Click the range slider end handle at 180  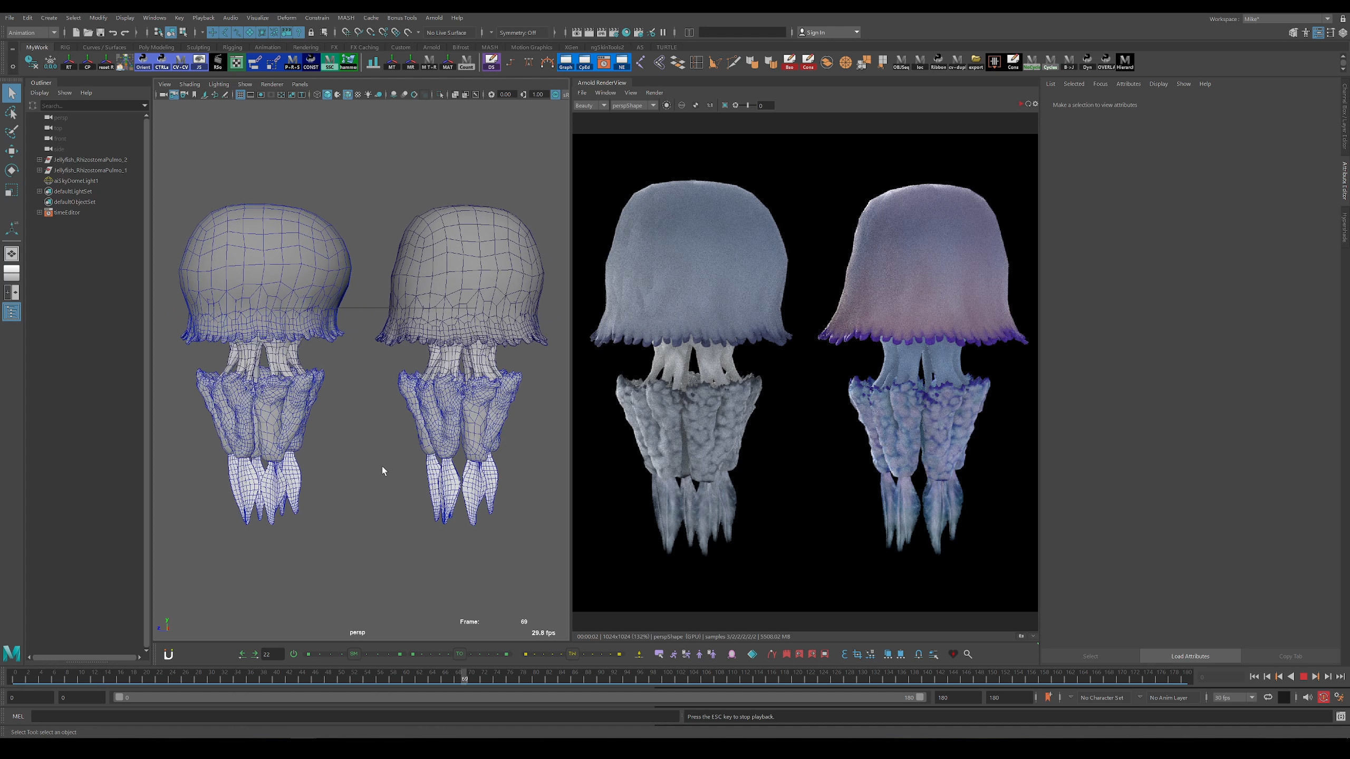point(920,697)
